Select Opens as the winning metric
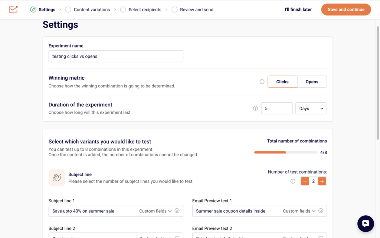 coord(312,82)
